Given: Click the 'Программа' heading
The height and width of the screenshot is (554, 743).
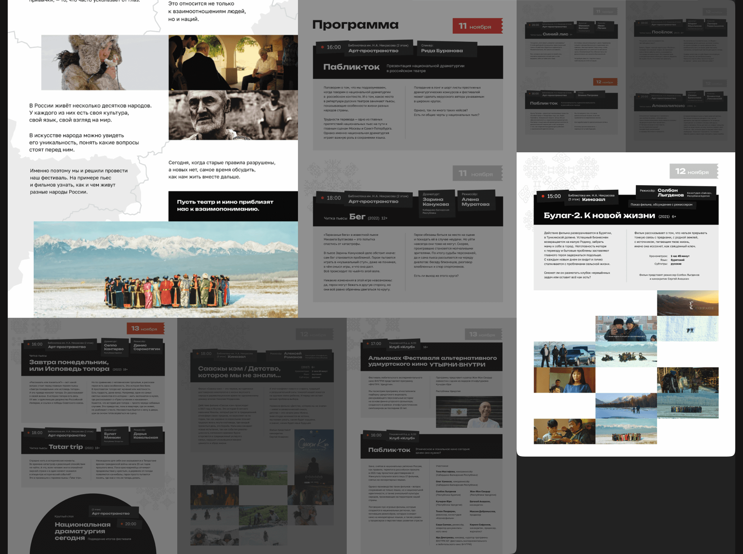Looking at the screenshot, I should (355, 25).
